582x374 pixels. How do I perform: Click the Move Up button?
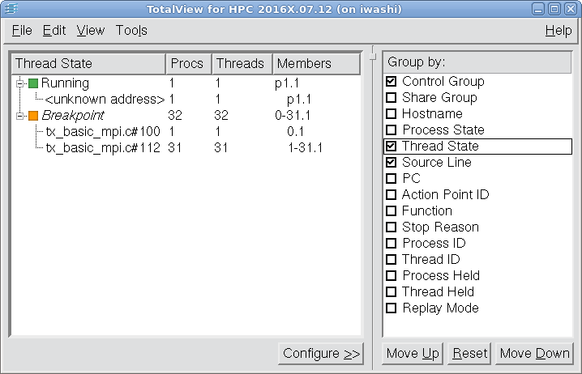(413, 354)
